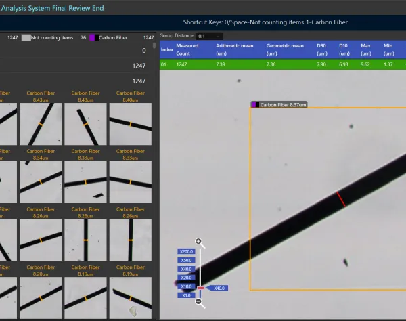This screenshot has height=321, width=406.
Task: Click the thumbnail list scrollbar
Action: [154, 45]
